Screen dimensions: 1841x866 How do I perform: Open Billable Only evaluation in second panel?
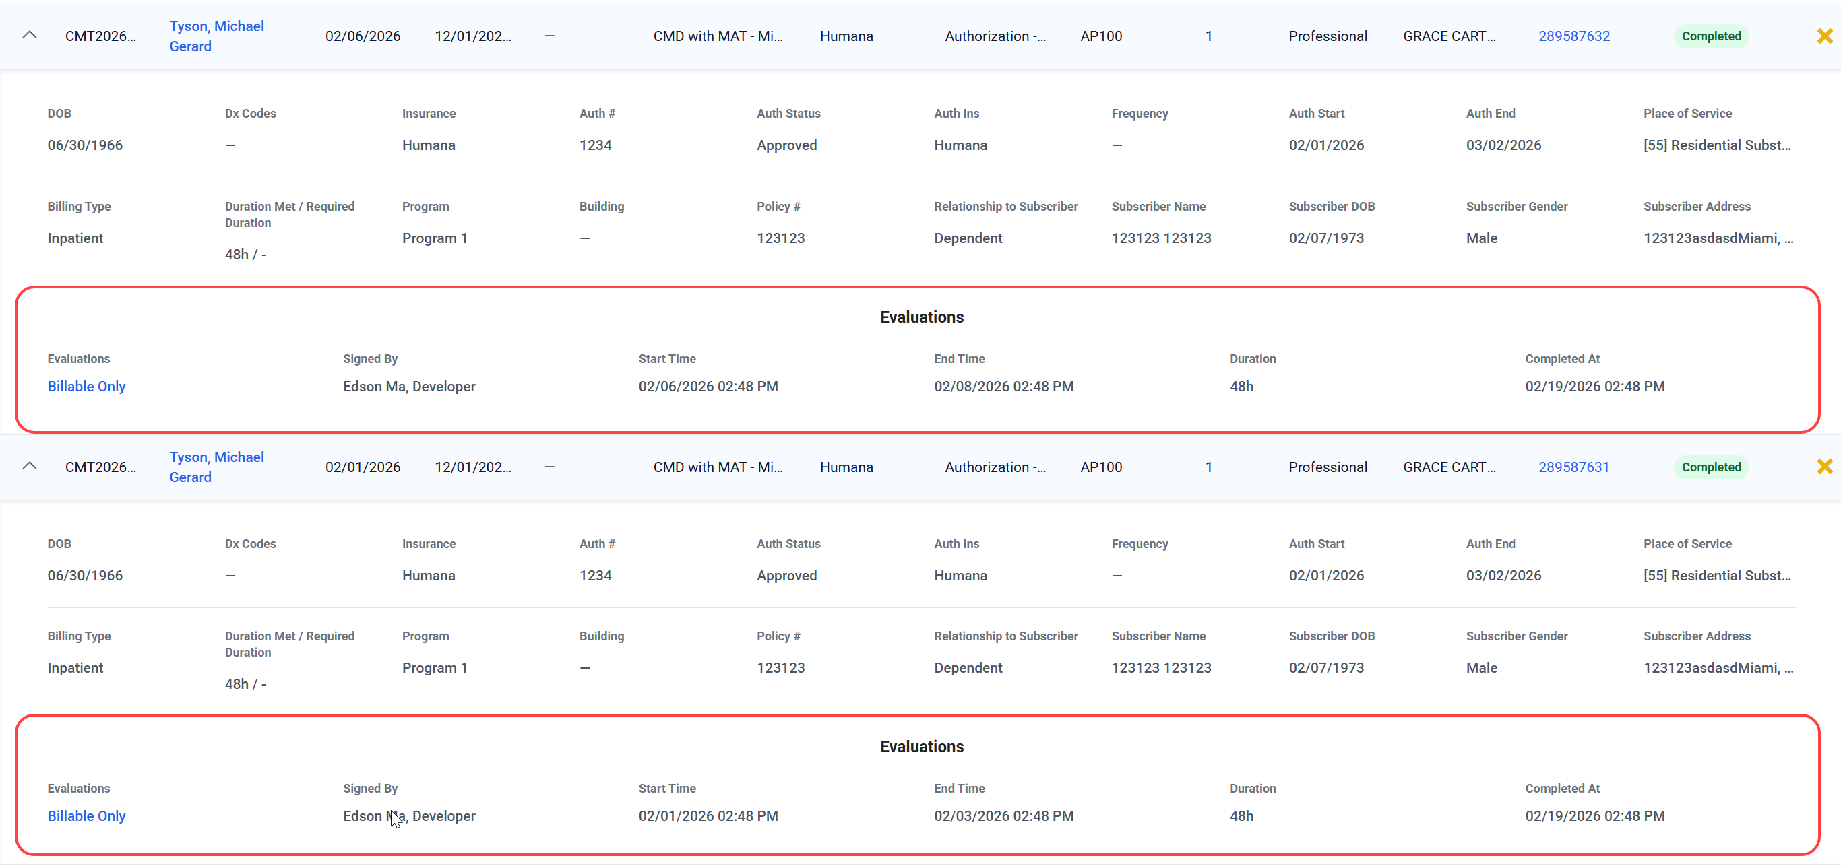pyautogui.click(x=86, y=816)
